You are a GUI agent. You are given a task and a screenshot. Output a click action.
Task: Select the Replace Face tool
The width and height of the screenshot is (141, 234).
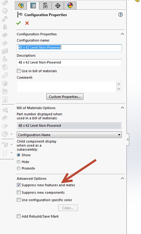[5, 91]
